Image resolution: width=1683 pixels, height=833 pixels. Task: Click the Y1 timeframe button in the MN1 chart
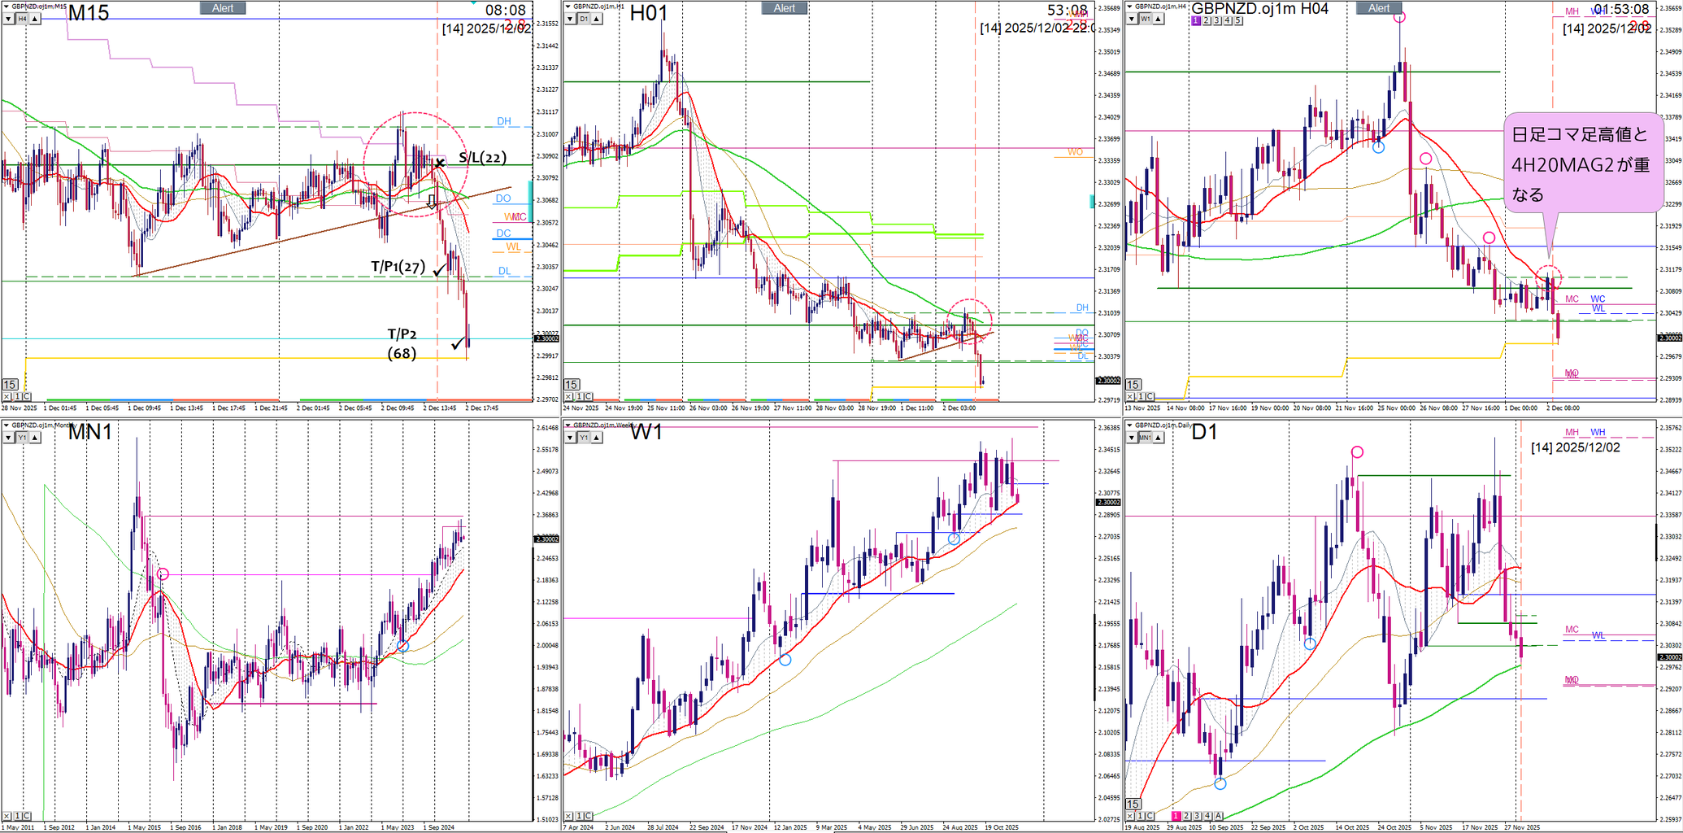22,438
